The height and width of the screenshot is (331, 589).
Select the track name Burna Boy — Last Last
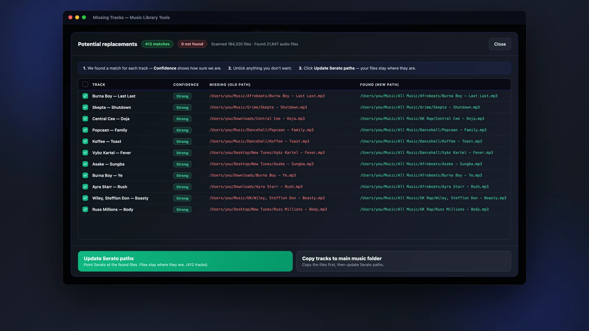click(x=114, y=96)
